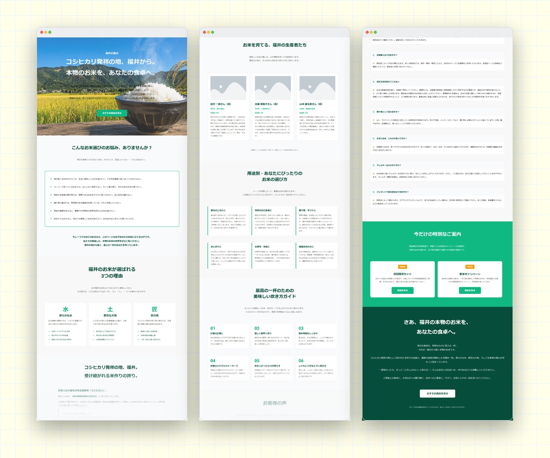
Task: Click the orange badge above 初回限定セット
Action: (x=403, y=267)
